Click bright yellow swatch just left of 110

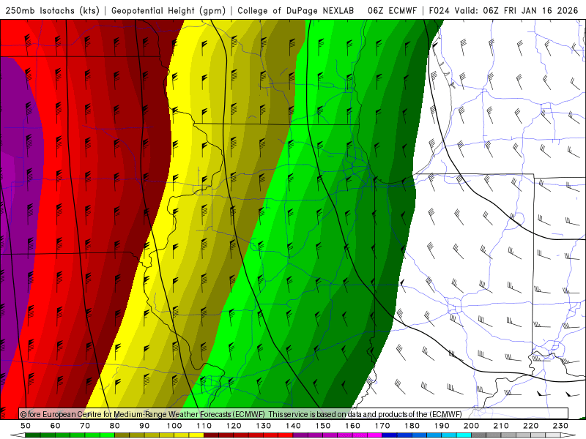(196, 435)
